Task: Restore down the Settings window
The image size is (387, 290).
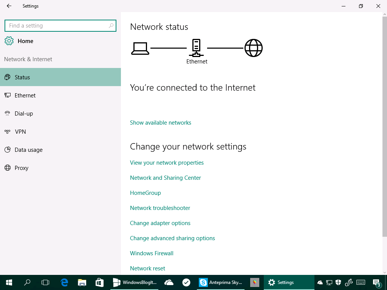Action: click(x=361, y=6)
